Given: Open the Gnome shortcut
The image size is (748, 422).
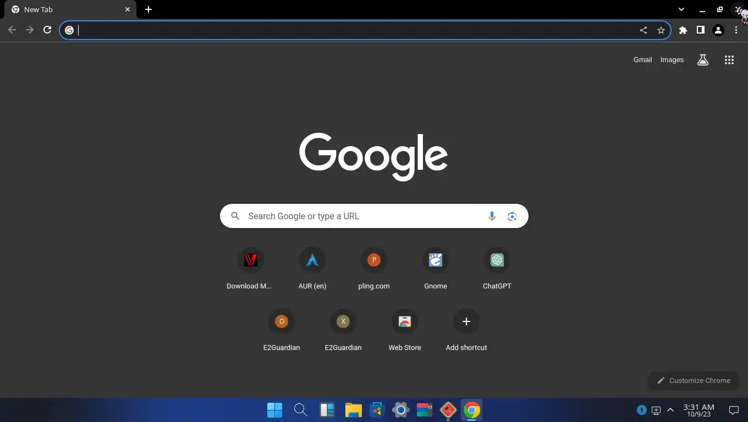Looking at the screenshot, I should coord(435,269).
